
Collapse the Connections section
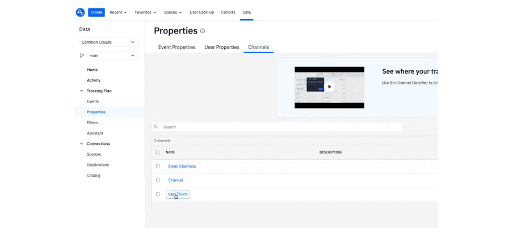(x=81, y=144)
